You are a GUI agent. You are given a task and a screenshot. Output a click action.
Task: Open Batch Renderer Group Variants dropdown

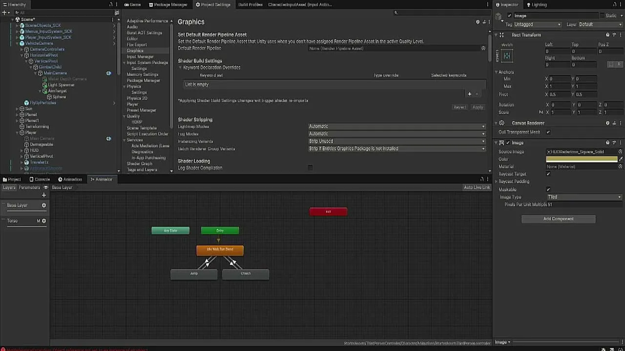pyautogui.click(x=397, y=149)
